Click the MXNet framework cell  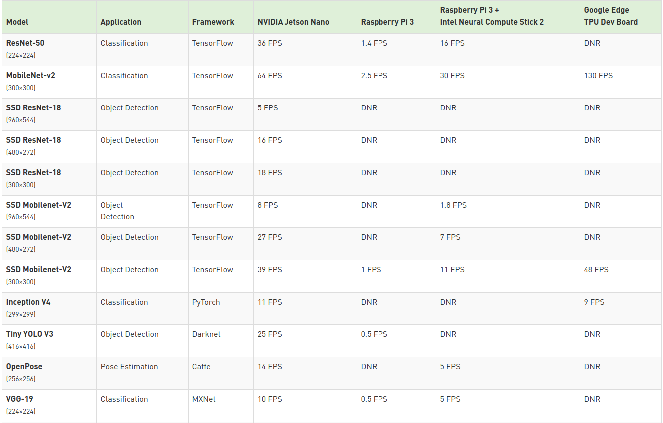click(x=204, y=399)
